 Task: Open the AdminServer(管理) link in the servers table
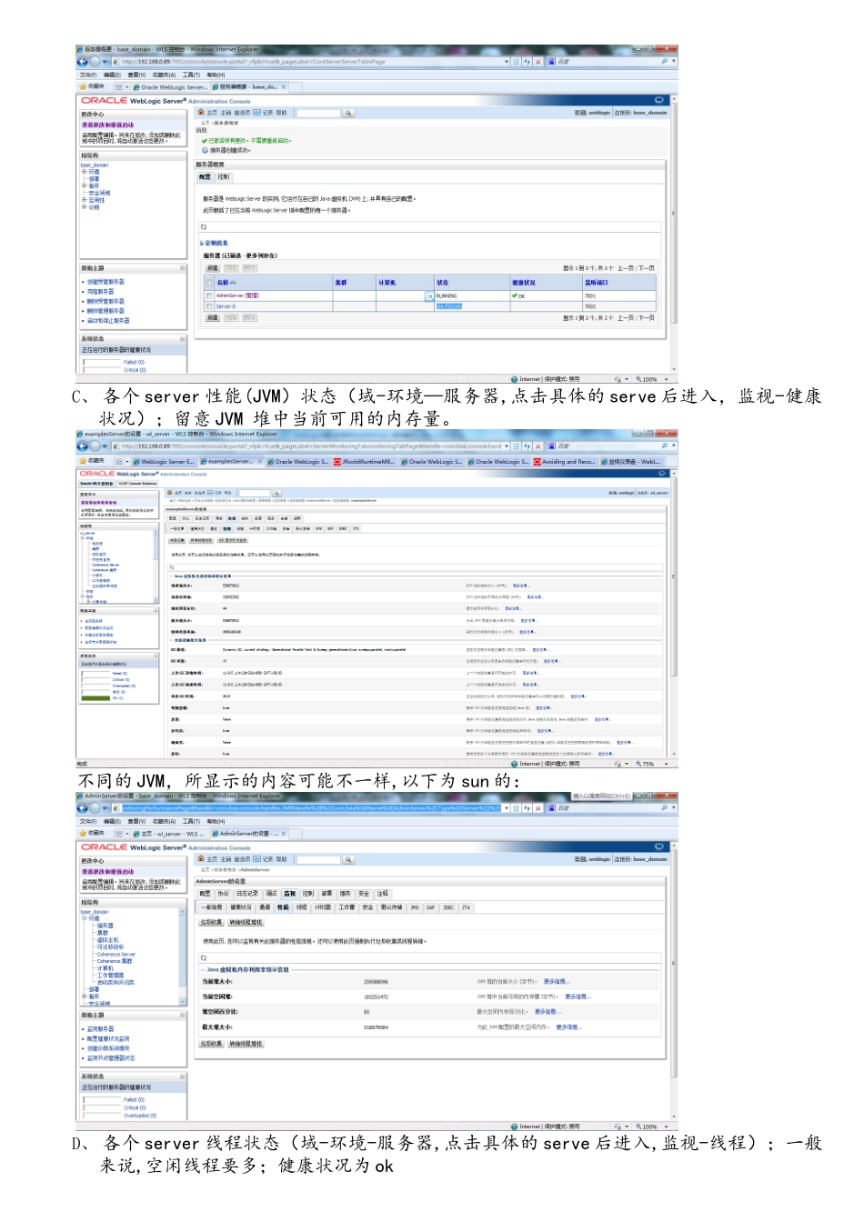(x=237, y=295)
